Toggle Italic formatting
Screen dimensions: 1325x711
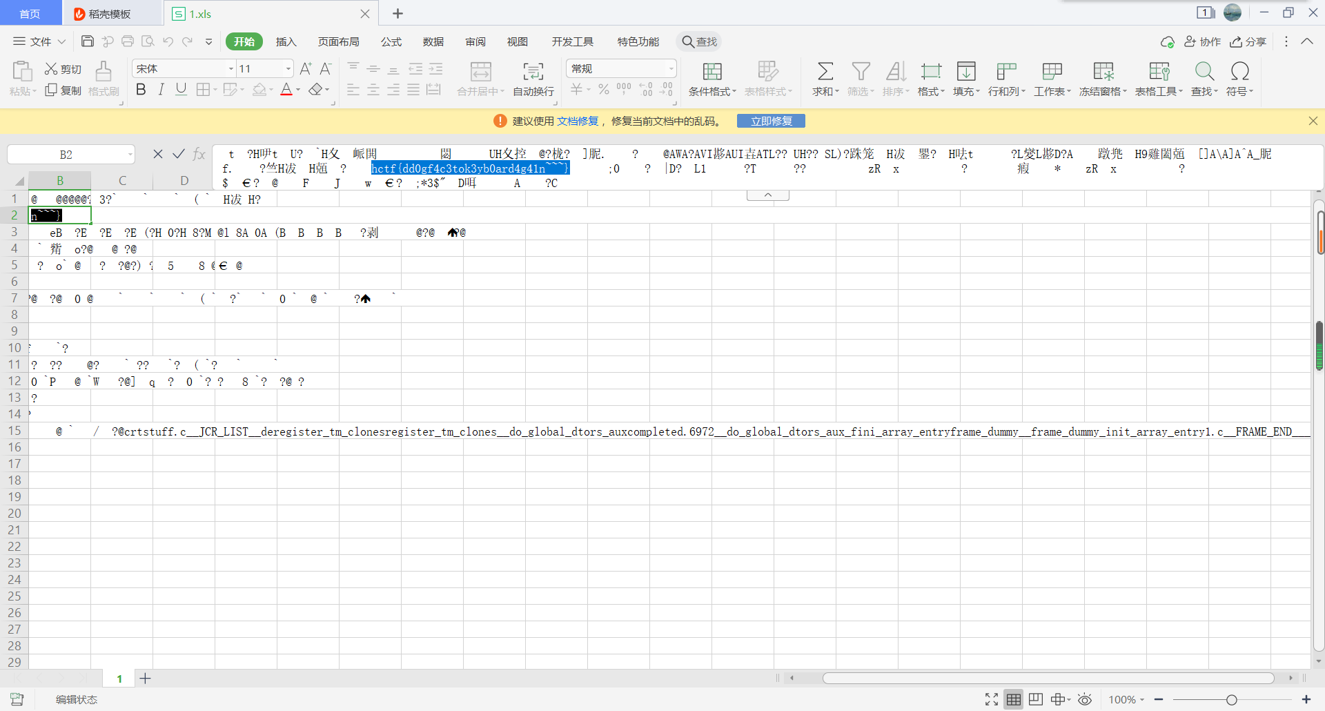click(x=161, y=90)
